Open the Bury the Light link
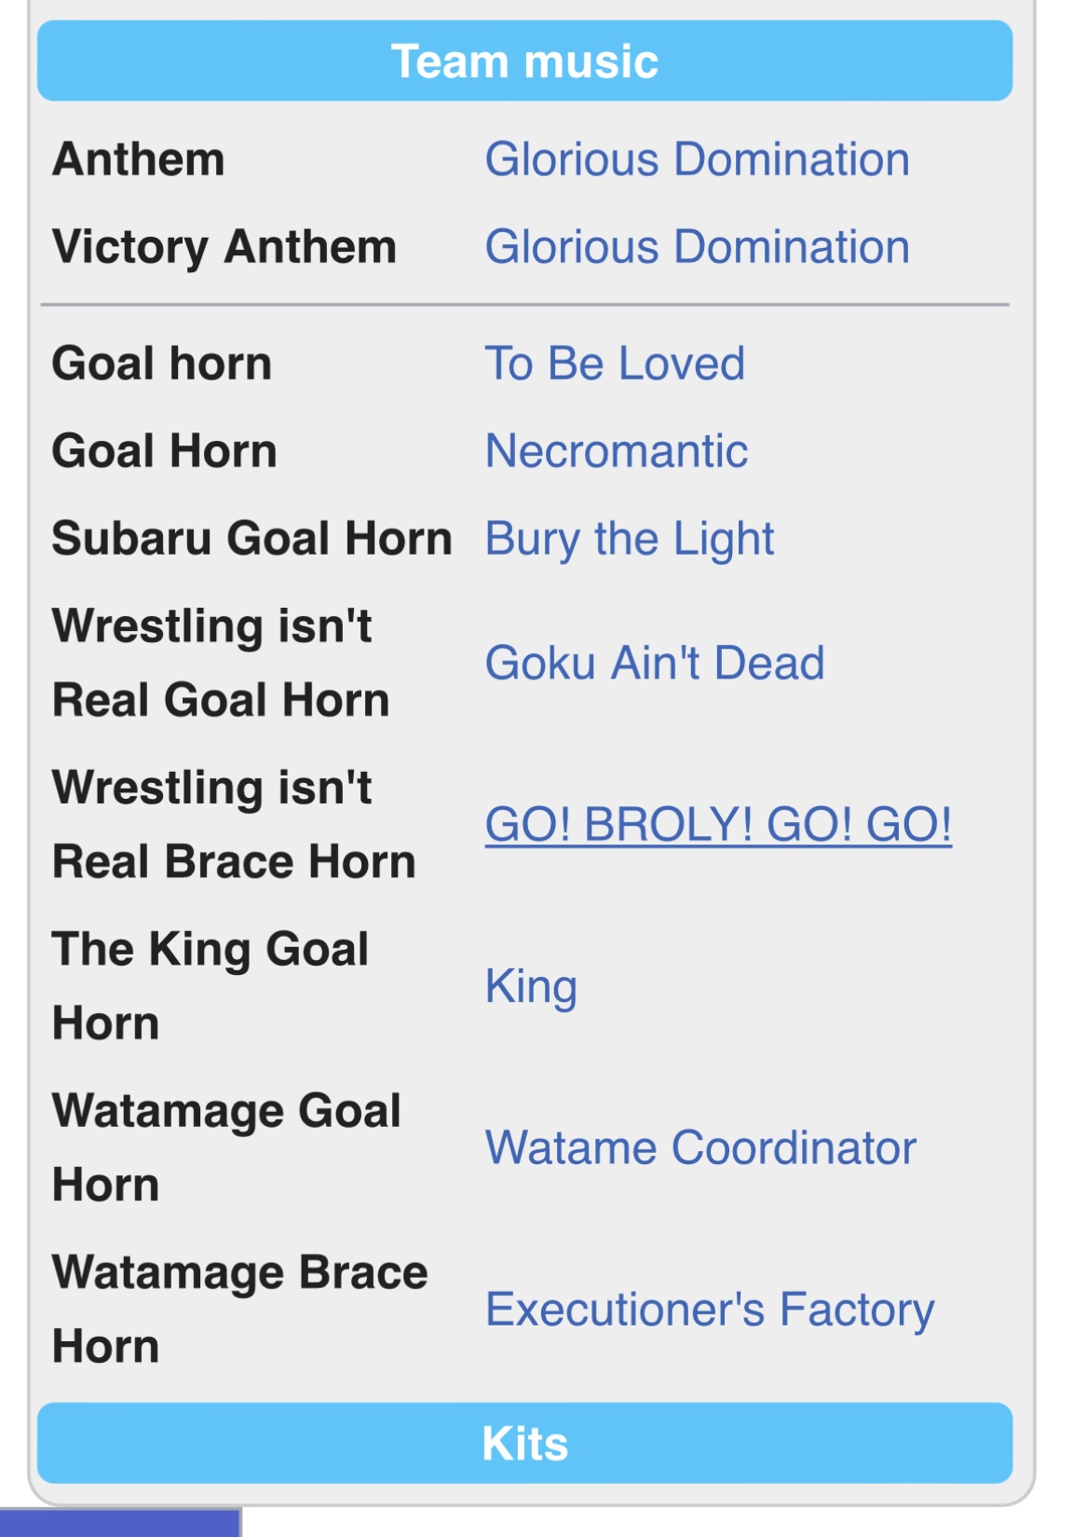 point(630,539)
